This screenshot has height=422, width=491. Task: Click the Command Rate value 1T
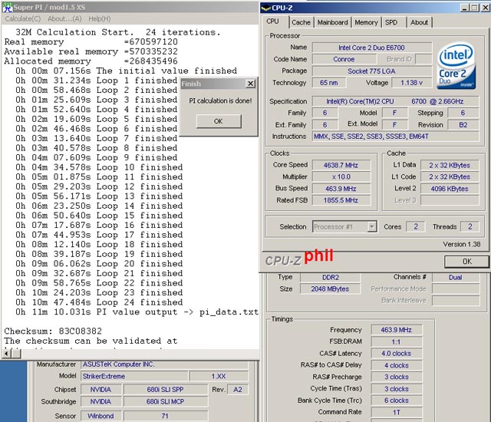click(x=397, y=412)
